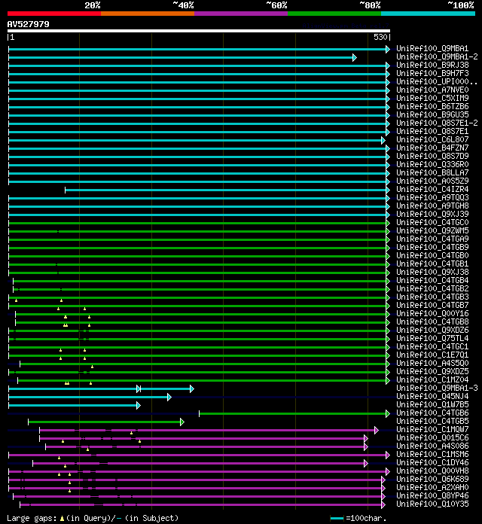Click the UniRef100_B4FZN7 text

pyautogui.click(x=432, y=148)
